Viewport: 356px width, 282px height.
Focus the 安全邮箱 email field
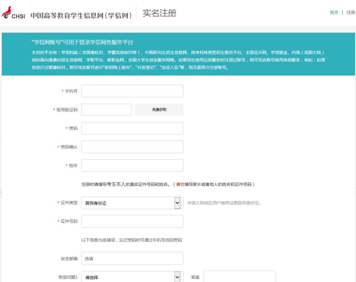(132, 258)
